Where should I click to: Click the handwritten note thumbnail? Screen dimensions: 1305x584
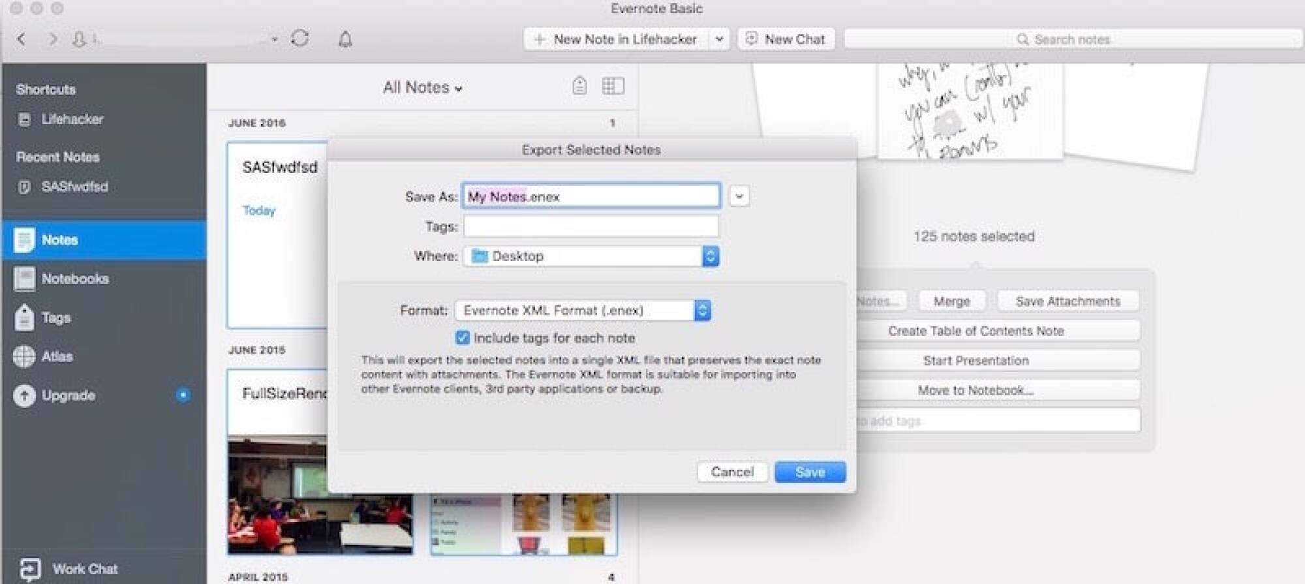(970, 111)
